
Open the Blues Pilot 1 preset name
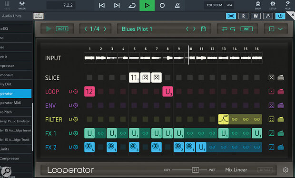137,29
